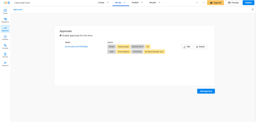The height and width of the screenshot is (122, 256).
Task: Click the AND rule tag
Action: pos(112,52)
